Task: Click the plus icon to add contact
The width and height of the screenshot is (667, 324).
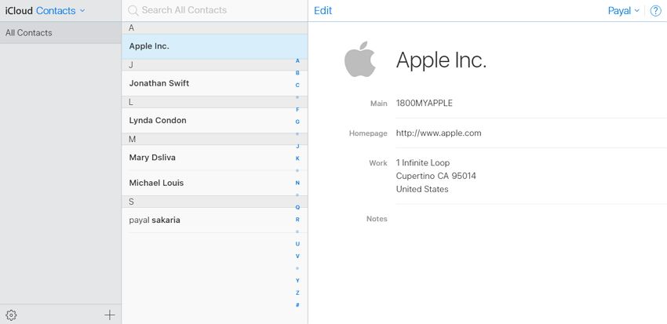Action: (x=110, y=315)
